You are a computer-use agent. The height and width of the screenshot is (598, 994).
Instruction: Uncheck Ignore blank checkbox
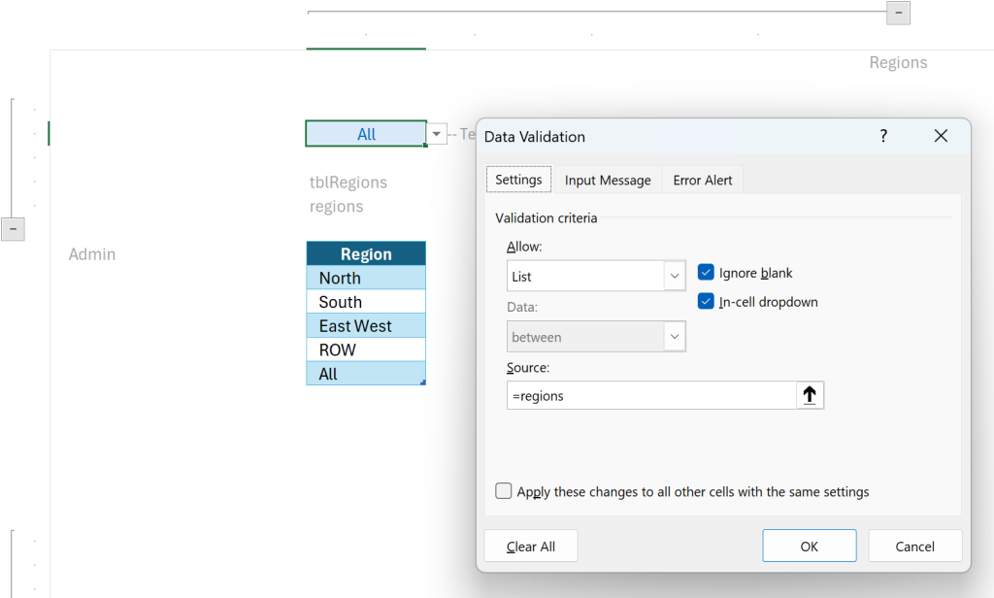click(x=706, y=273)
